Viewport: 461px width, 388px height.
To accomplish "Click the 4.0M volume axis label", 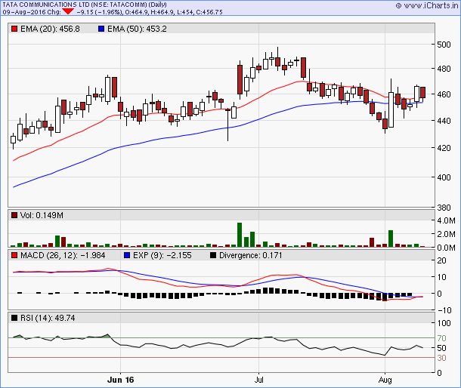I will pyautogui.click(x=447, y=220).
